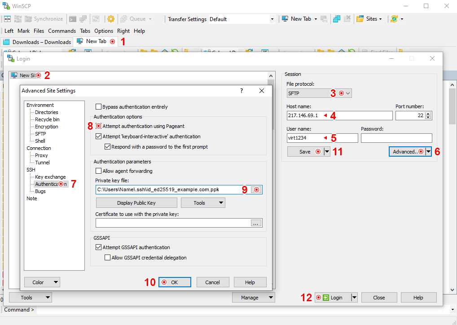457x325 pixels.
Task: Open the Transfer Settings Default dropdown
Action: coord(272,19)
